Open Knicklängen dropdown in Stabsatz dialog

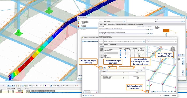tap(123, 30)
